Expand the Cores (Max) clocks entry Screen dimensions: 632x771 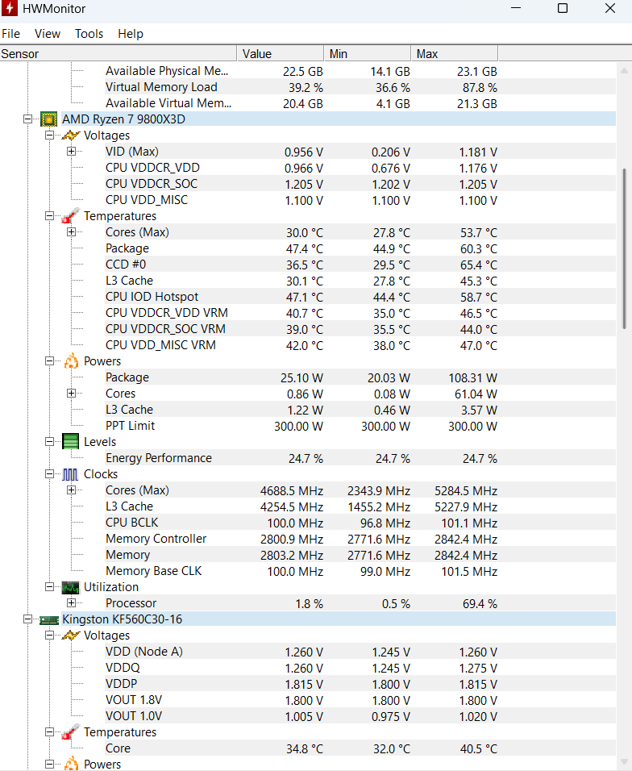pyautogui.click(x=71, y=490)
